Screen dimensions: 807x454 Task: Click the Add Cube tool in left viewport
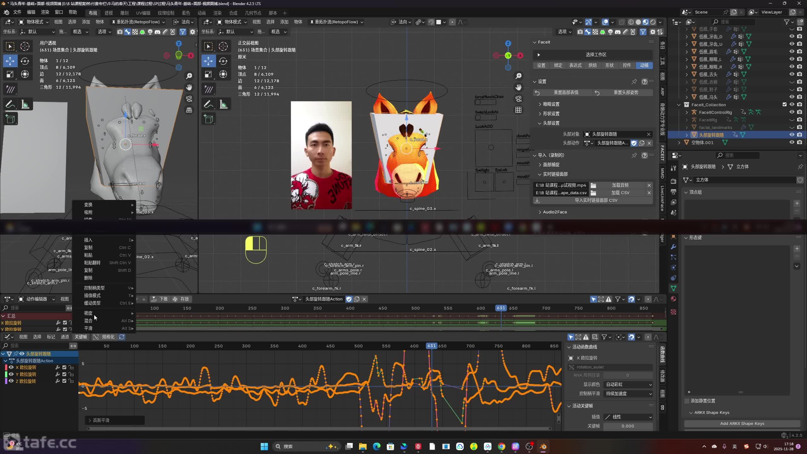10,119
